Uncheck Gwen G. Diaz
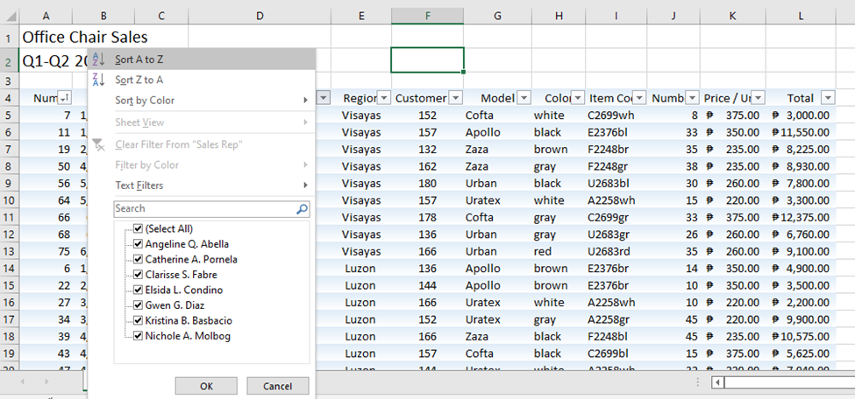 [x=138, y=305]
